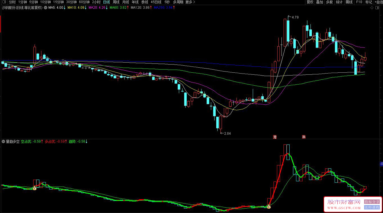Viewport: 383px width, 213px height.
Task: Select the 1分钟 period
Action: click(22, 2)
